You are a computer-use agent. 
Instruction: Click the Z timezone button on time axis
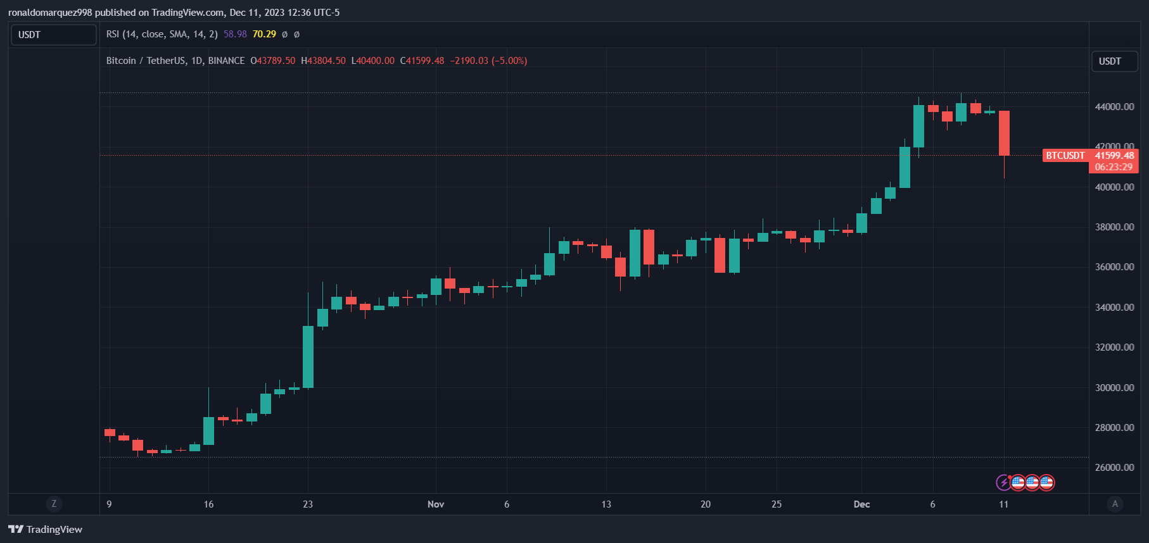point(54,504)
